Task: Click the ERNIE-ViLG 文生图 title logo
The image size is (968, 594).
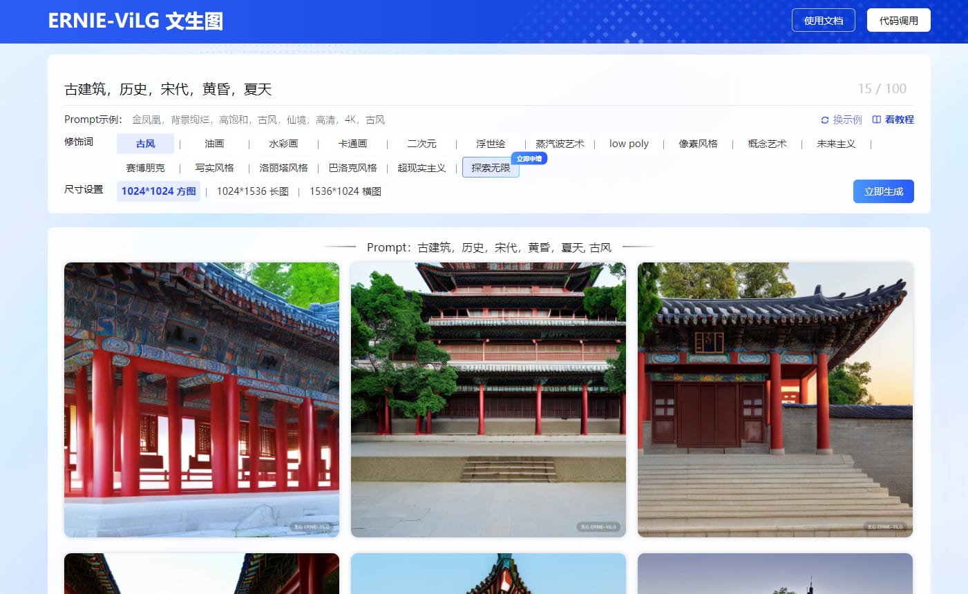Action: pos(135,21)
